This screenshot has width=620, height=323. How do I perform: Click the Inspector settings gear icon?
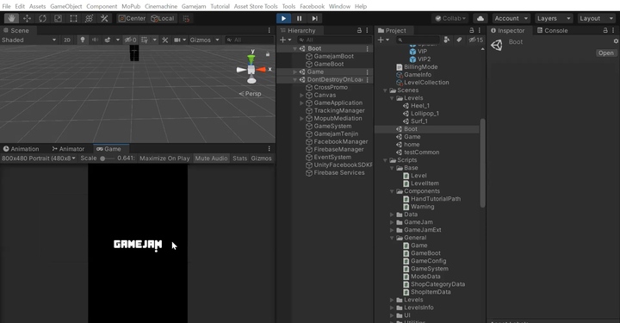pos(616,41)
